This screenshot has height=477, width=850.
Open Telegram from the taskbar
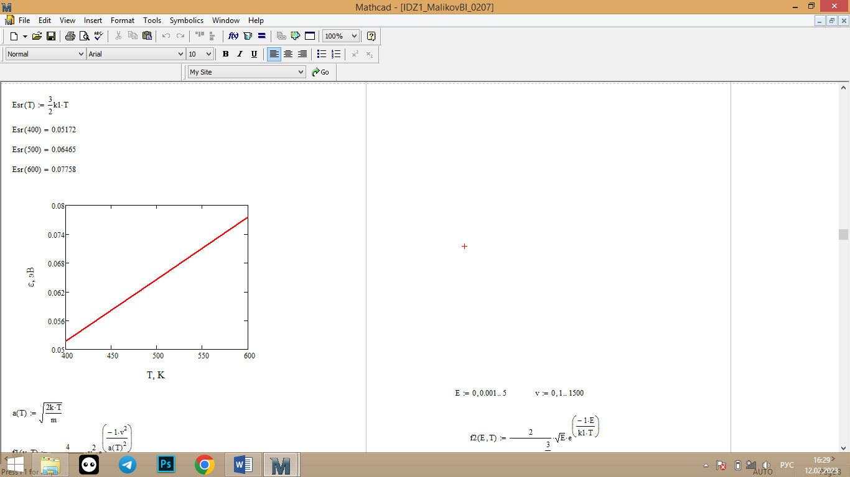click(x=128, y=465)
